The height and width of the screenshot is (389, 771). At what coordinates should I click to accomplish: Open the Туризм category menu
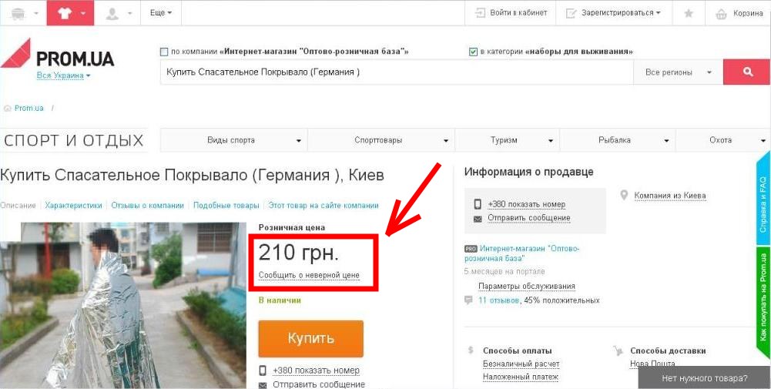508,140
